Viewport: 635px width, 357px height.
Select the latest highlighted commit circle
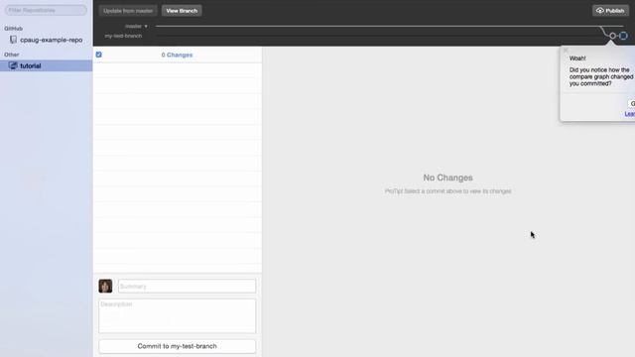[624, 36]
